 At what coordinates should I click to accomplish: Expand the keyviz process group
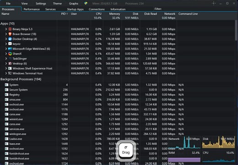click(x=6, y=44)
